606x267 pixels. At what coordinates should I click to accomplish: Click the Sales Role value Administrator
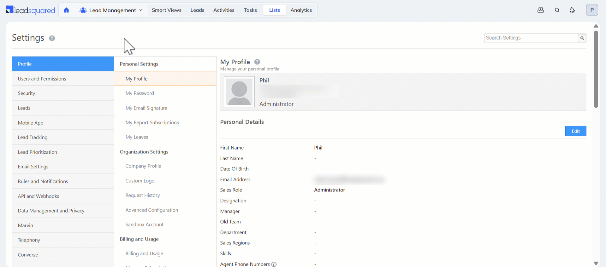pos(330,190)
